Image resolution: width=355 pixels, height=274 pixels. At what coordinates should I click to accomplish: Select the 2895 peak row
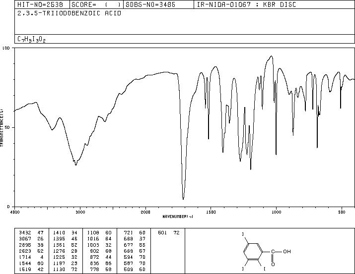(31, 245)
